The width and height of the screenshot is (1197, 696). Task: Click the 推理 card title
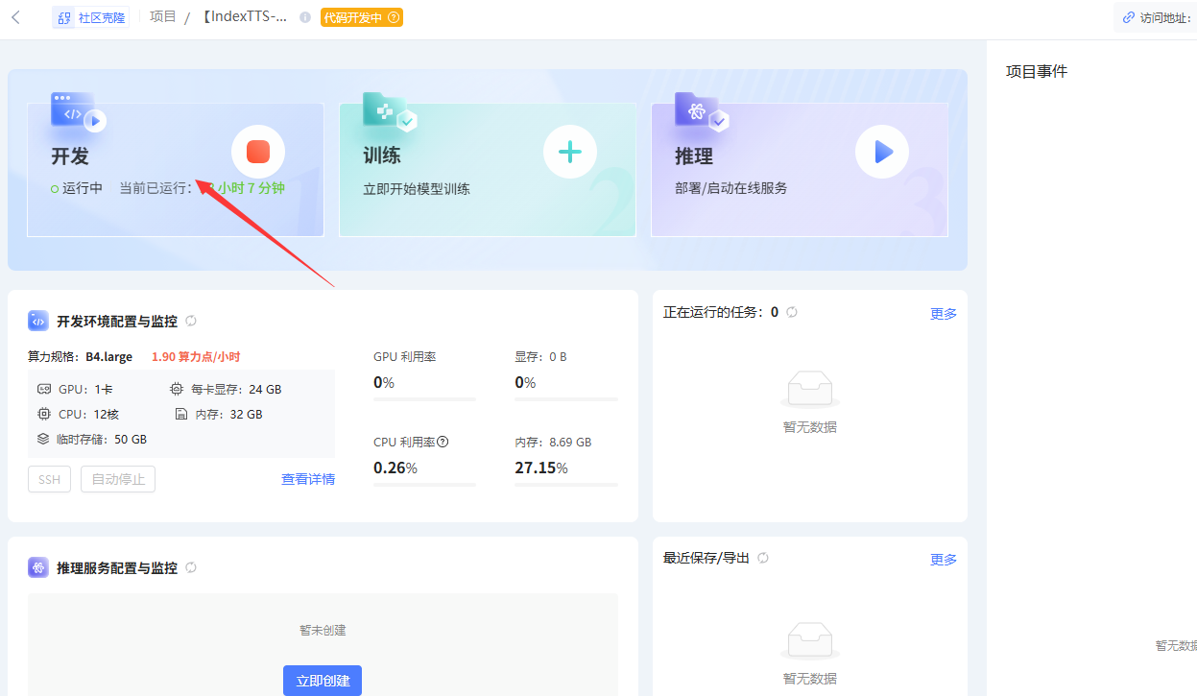tap(694, 156)
